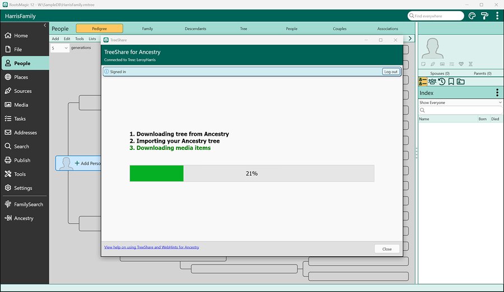Click the Signed in info icon
This screenshot has width=504, height=292.
pyautogui.click(x=106, y=72)
